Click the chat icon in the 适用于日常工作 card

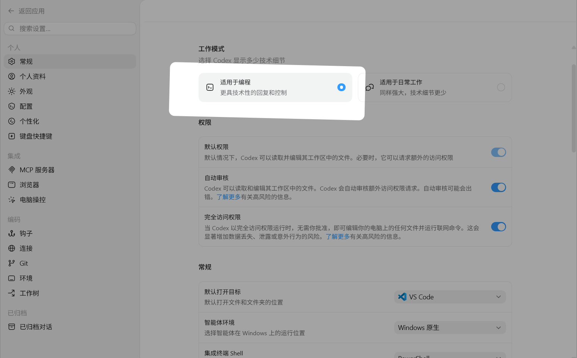pyautogui.click(x=369, y=87)
